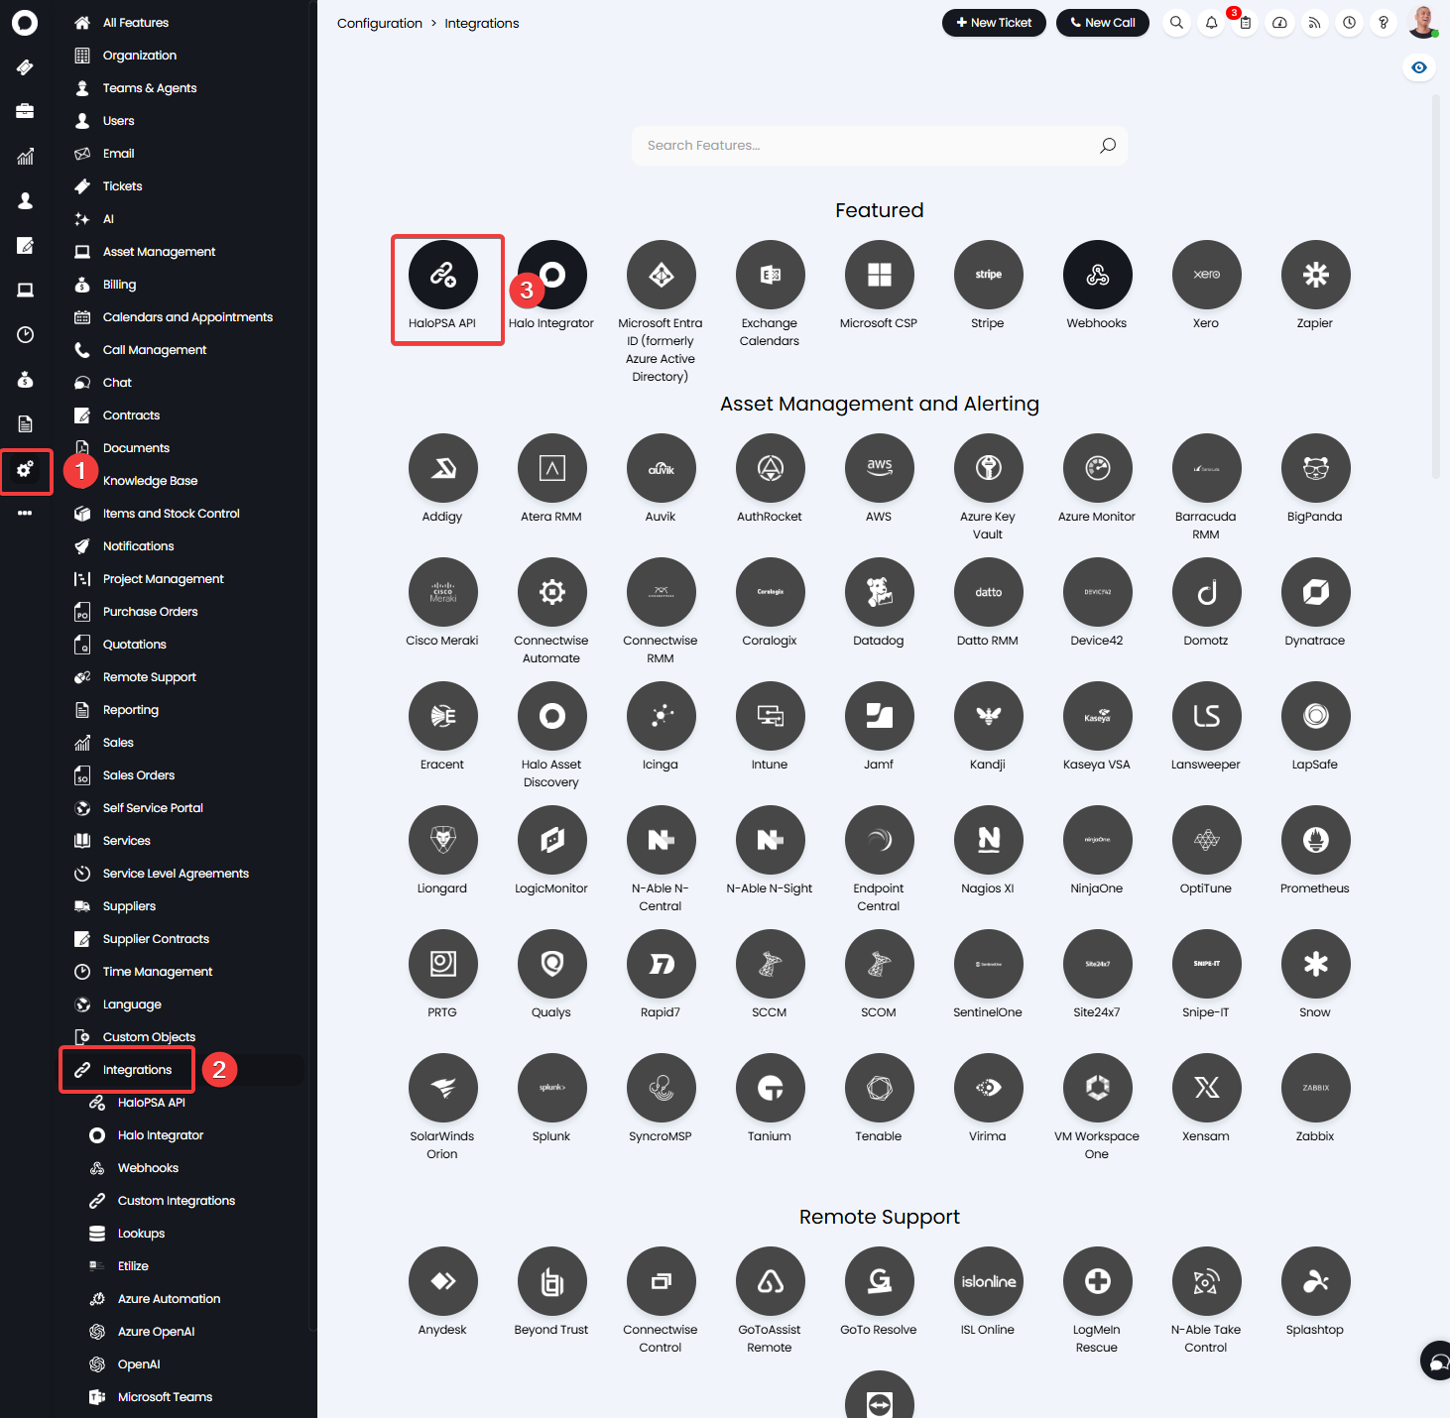Select the Xero integration
This screenshot has height=1418, width=1450.
(1207, 275)
